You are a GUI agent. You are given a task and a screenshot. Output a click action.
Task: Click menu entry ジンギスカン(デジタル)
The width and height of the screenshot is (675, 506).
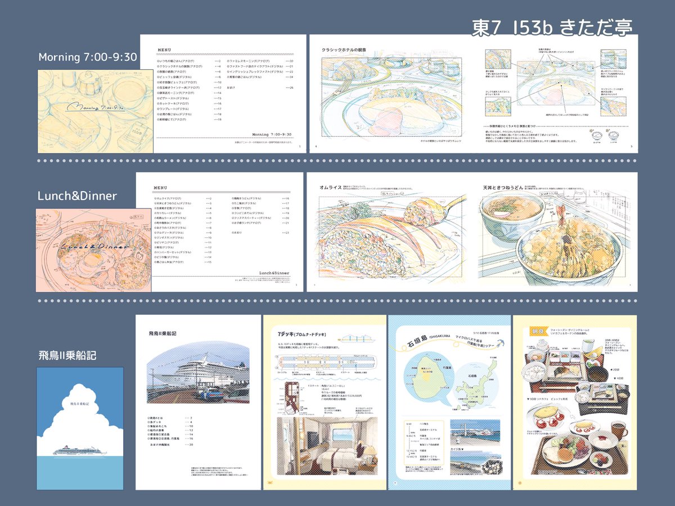tap(169, 238)
